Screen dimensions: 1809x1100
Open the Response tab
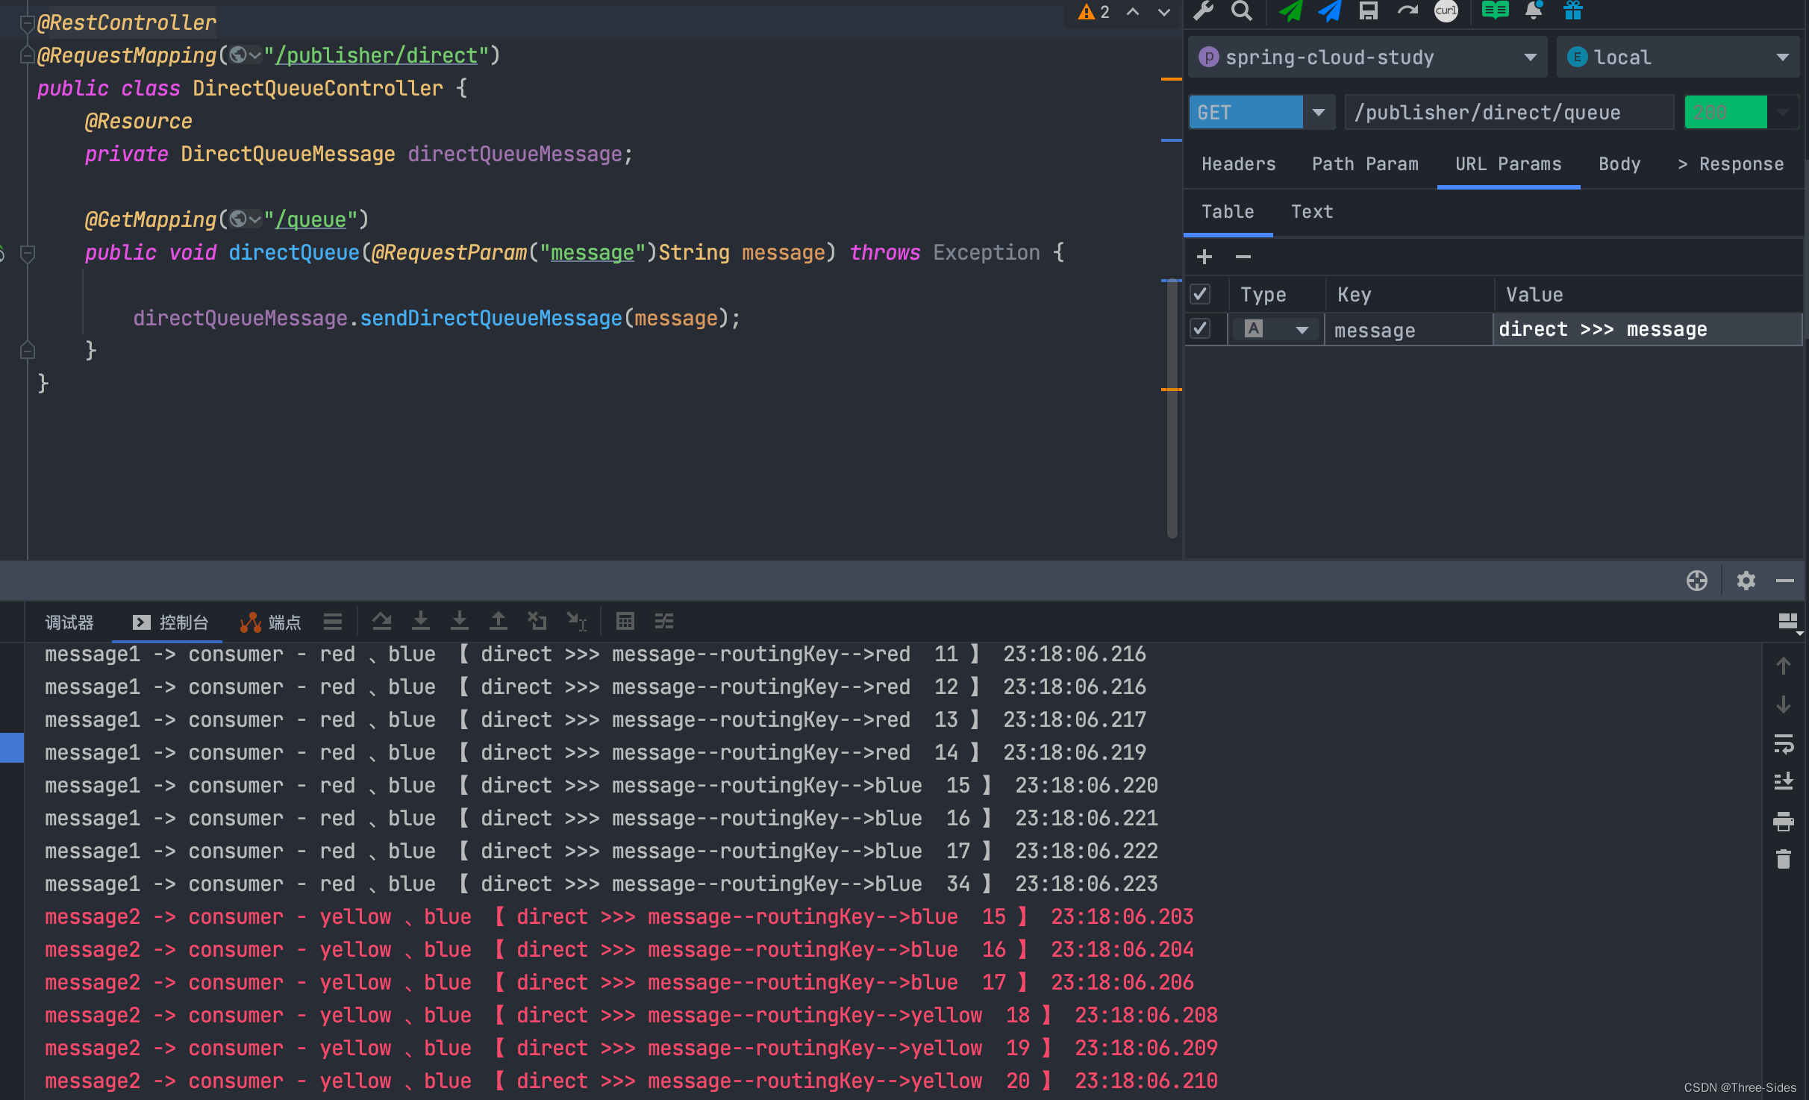tap(1731, 164)
